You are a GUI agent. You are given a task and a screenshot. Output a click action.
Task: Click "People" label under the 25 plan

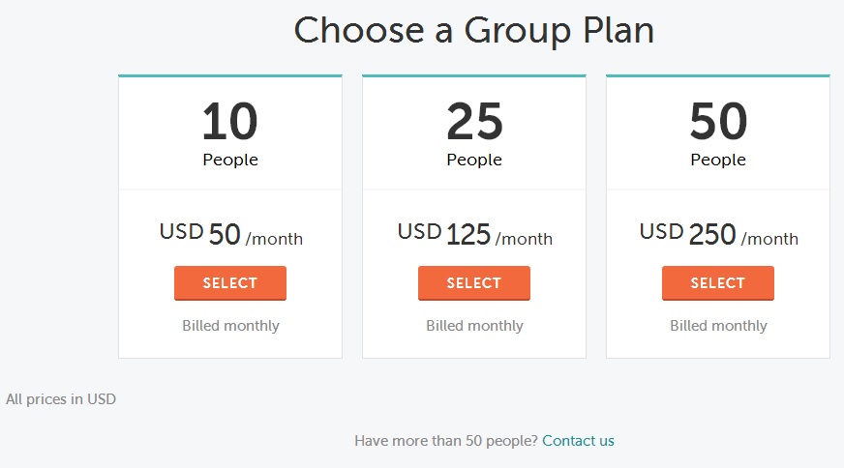click(x=474, y=160)
